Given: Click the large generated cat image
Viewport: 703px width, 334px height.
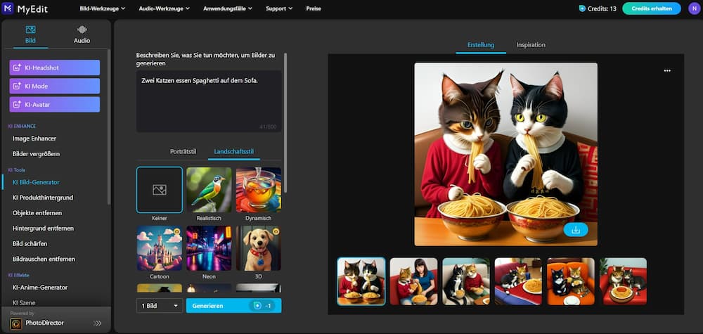Looking at the screenshot, I should (505, 154).
